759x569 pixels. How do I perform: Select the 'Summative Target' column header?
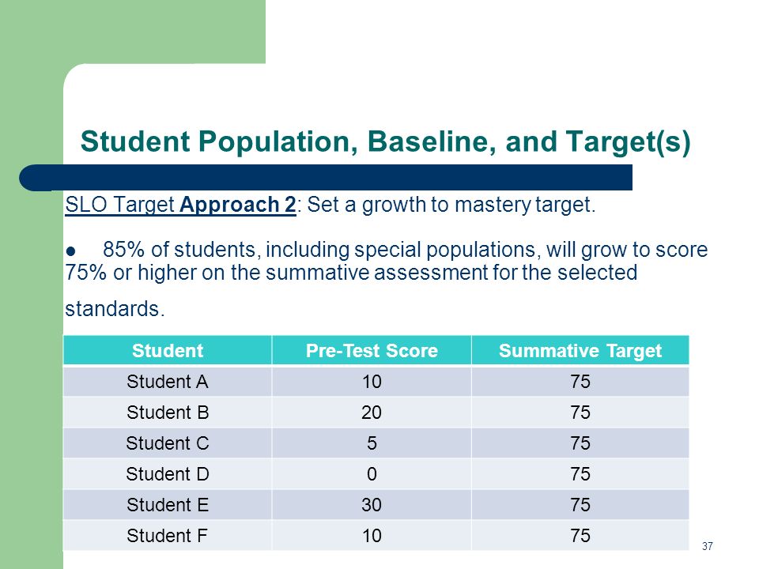(580, 350)
